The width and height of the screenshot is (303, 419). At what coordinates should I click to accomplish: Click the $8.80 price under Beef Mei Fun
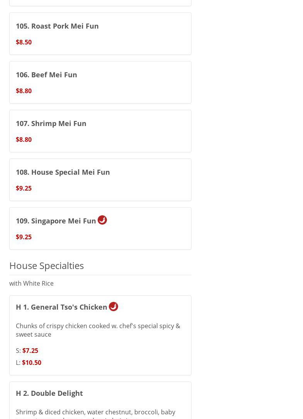click(x=24, y=91)
